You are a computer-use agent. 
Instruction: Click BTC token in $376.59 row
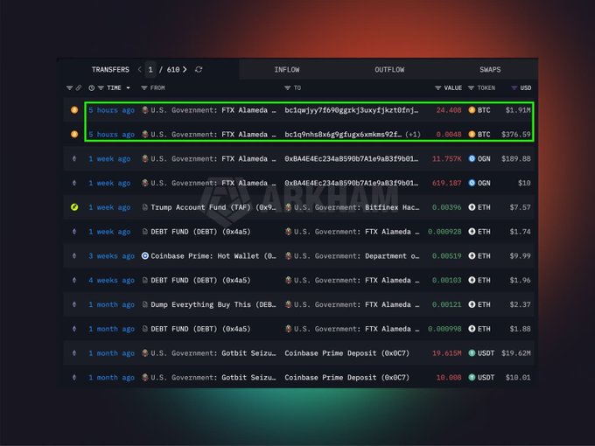(x=479, y=135)
